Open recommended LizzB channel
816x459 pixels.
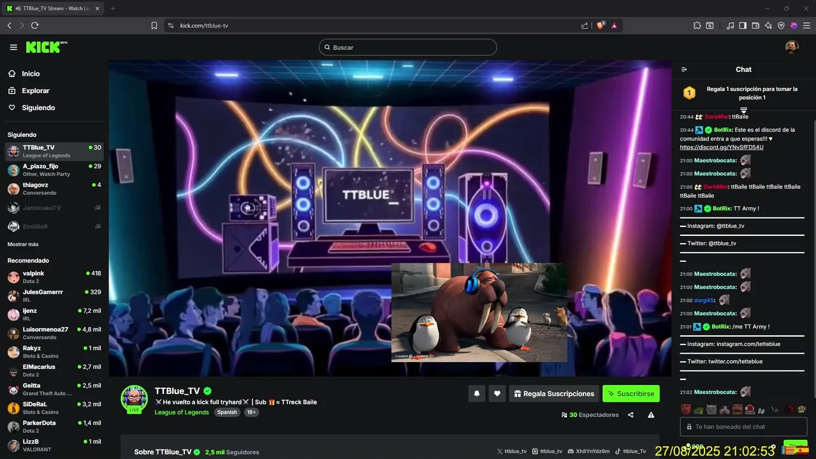click(54, 445)
